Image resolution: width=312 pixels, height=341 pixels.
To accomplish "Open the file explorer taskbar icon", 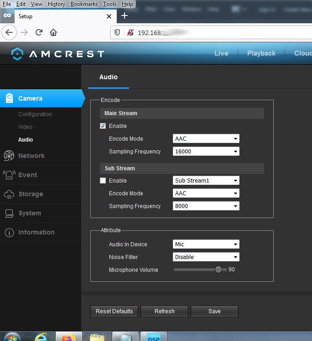I will [x=97, y=336].
